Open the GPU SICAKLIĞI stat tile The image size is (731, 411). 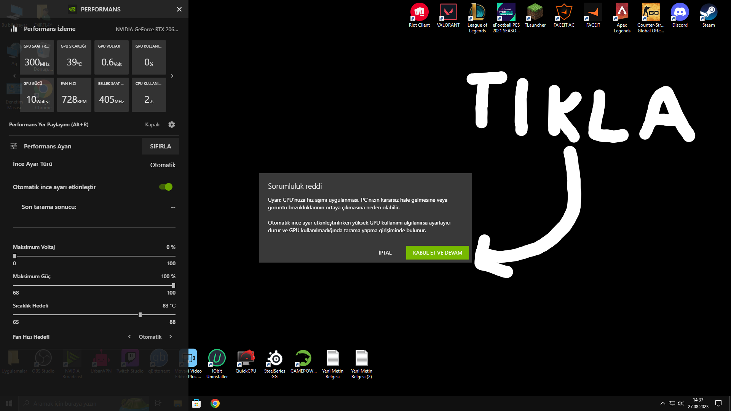(x=74, y=57)
